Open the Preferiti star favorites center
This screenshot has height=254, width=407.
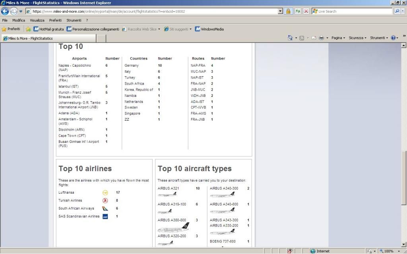click(x=11, y=29)
